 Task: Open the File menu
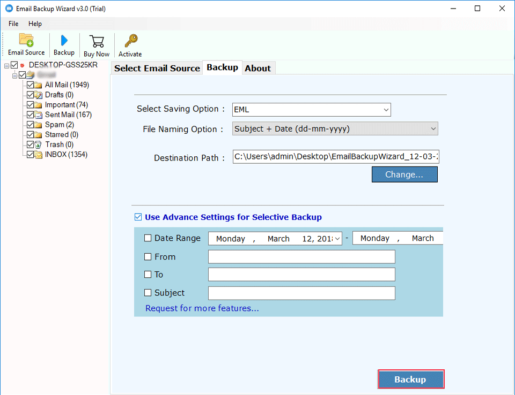[x=13, y=24]
